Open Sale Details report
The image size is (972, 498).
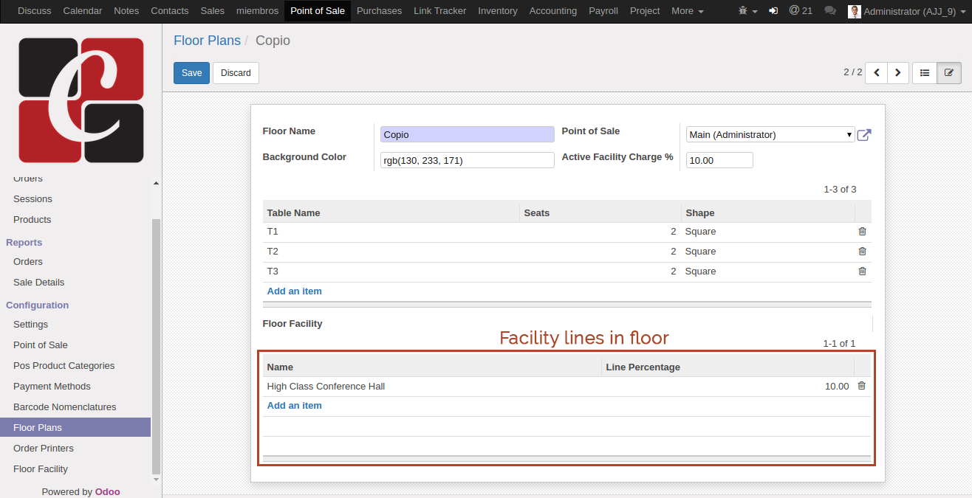point(38,283)
